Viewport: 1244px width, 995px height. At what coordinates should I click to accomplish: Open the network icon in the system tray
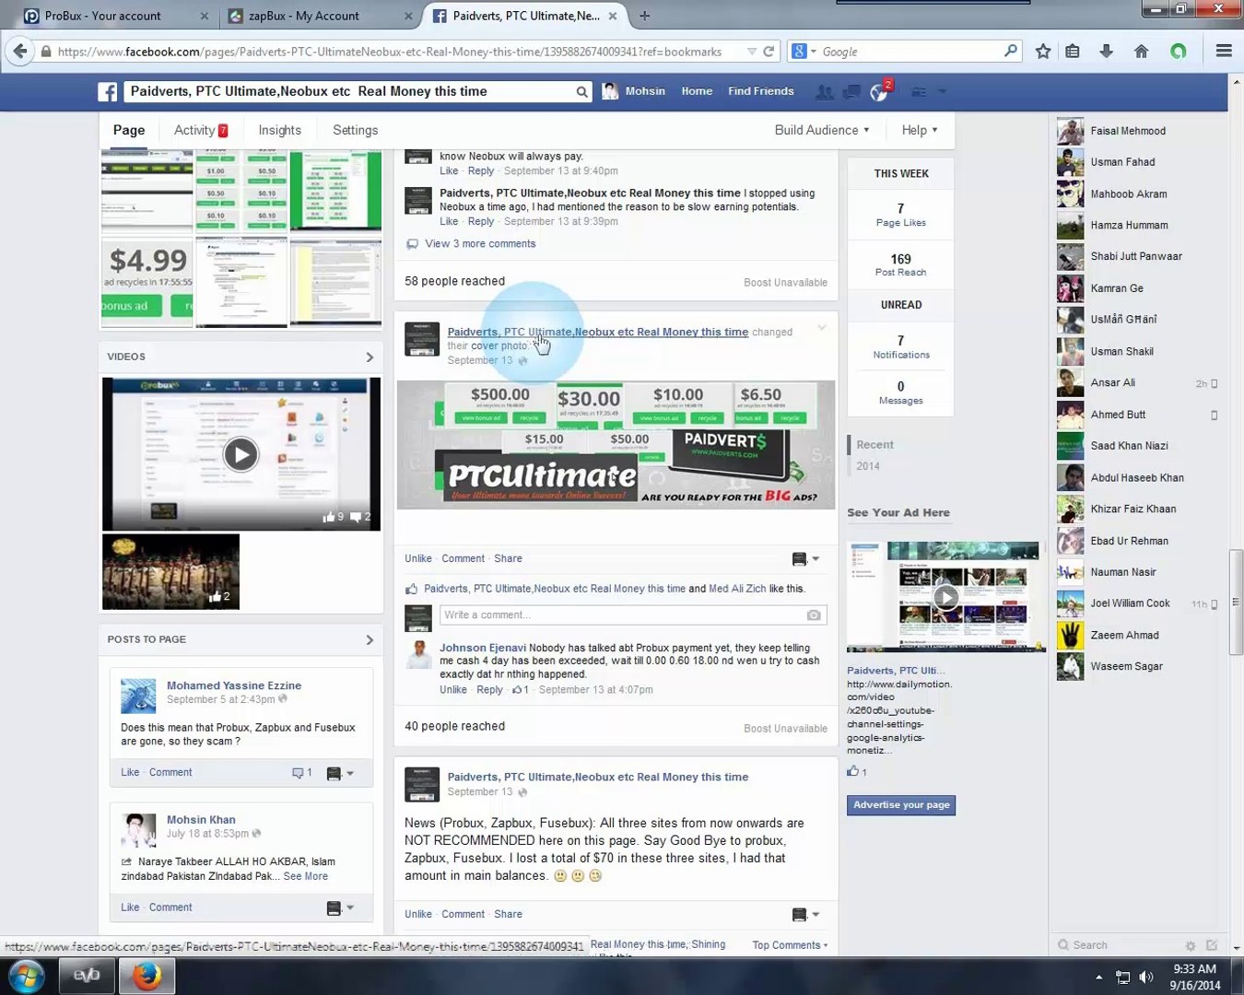click(1122, 977)
